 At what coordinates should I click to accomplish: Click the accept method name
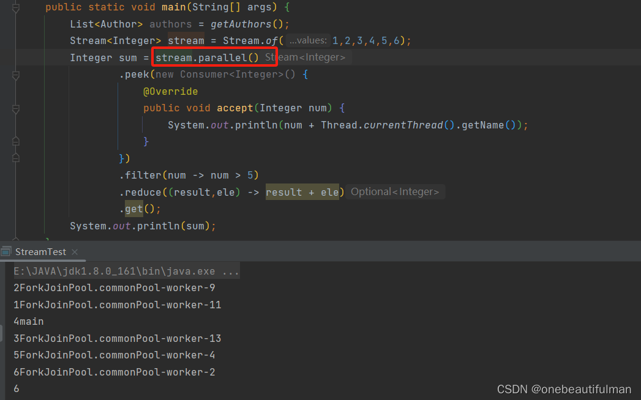[235, 108]
